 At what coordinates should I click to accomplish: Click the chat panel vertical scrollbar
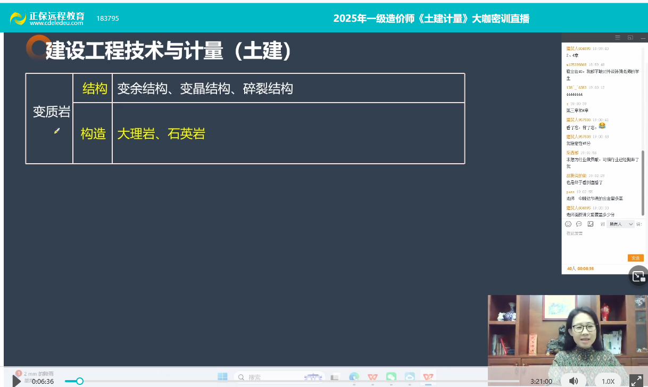coord(643,181)
